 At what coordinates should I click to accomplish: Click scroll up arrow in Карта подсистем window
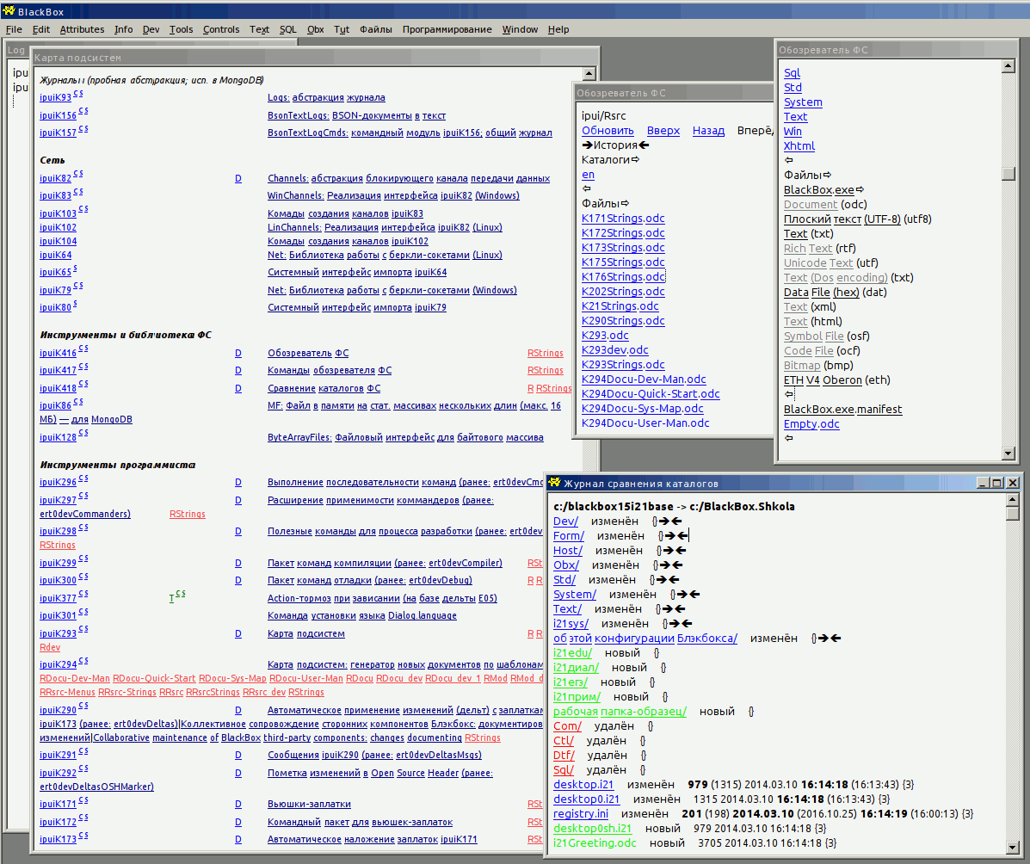pos(589,75)
